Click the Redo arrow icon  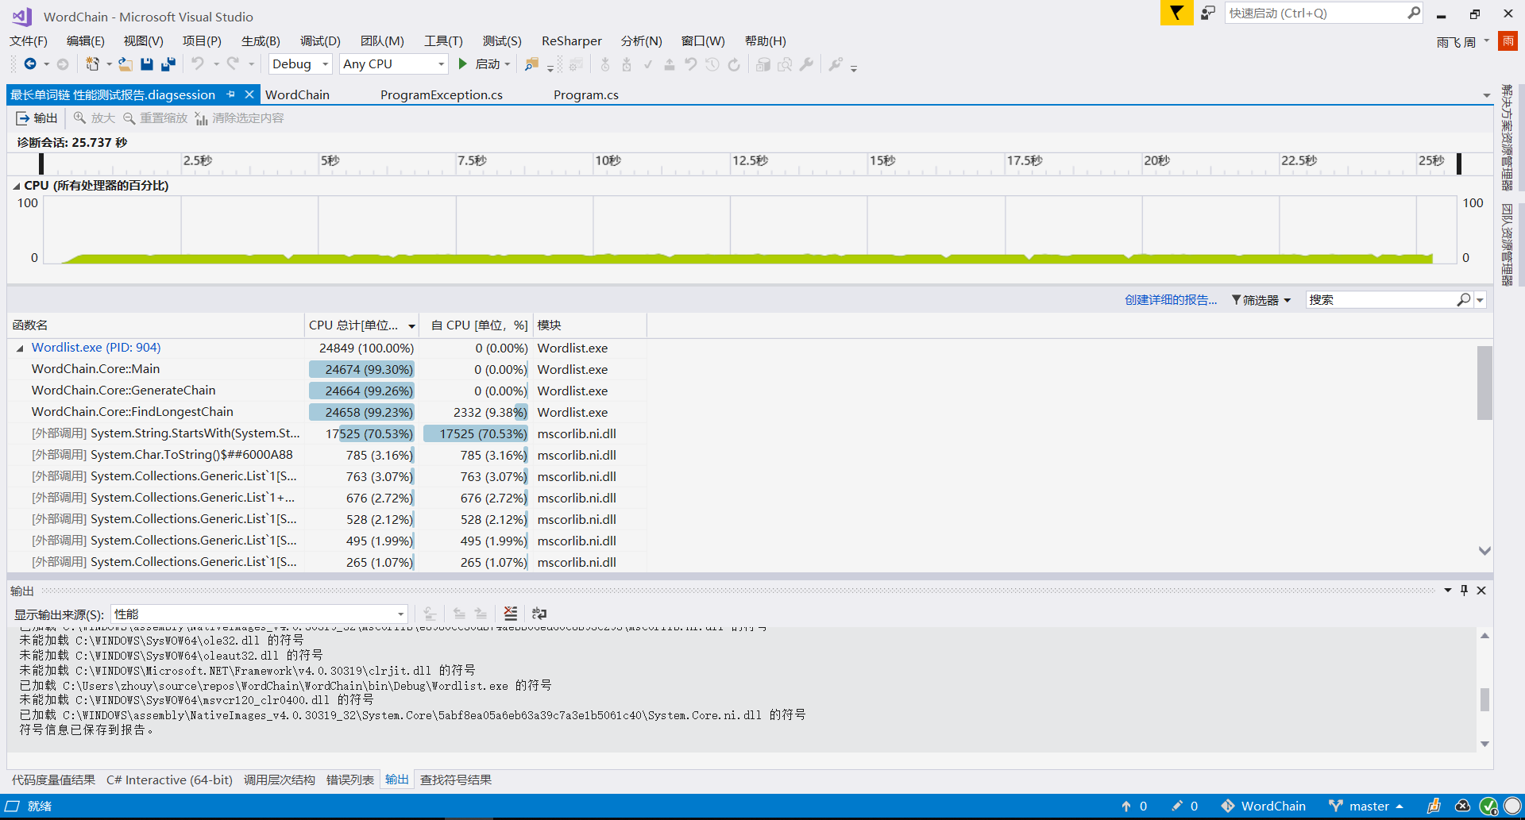pyautogui.click(x=233, y=64)
